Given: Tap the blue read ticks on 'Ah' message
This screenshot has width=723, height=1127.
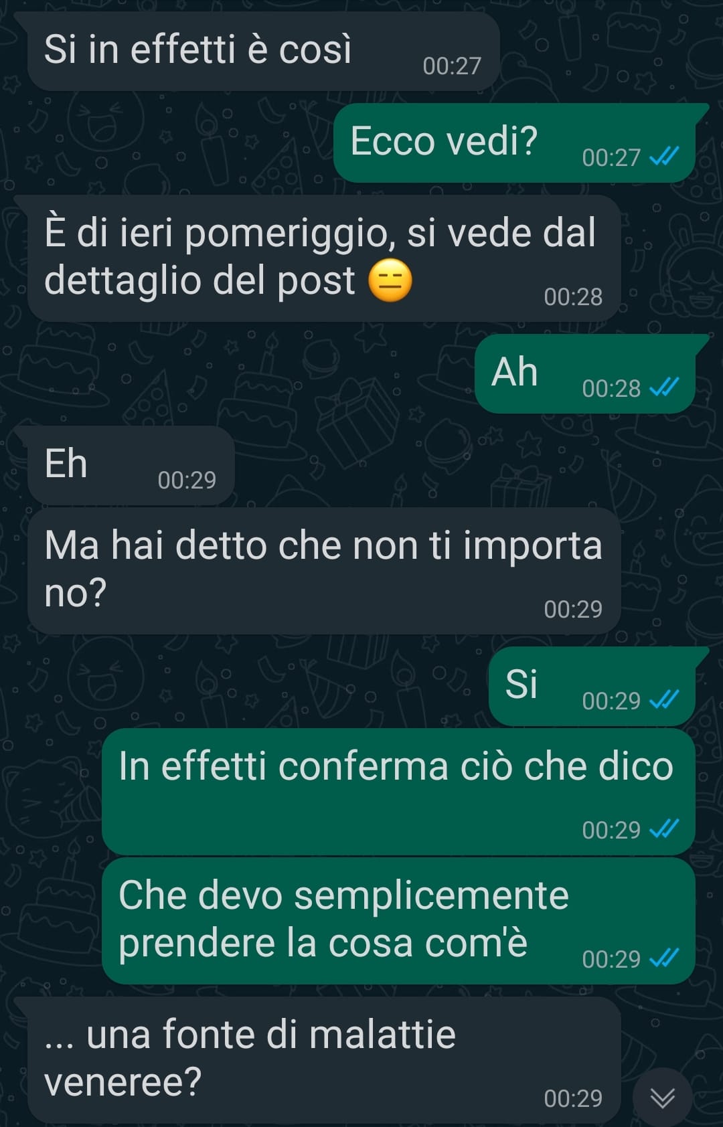Looking at the screenshot, I should pos(664,387).
